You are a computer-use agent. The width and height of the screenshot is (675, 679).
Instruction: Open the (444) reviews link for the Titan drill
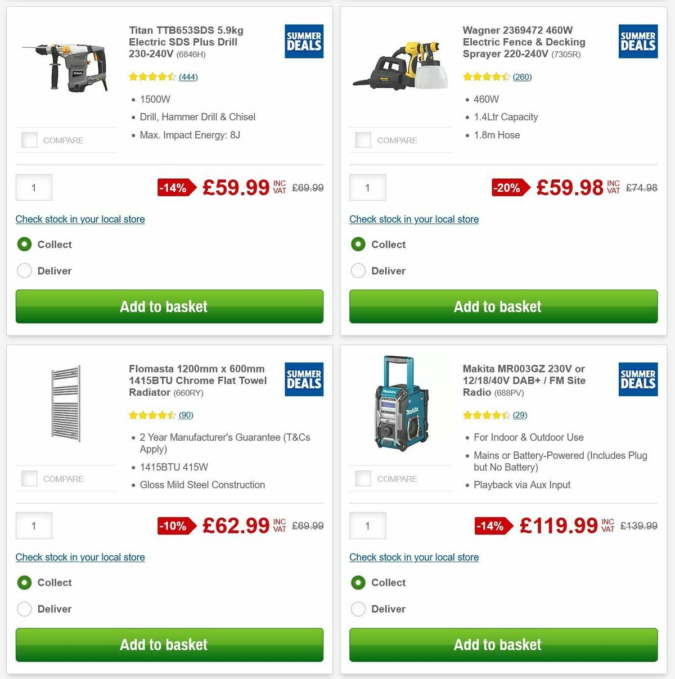(188, 76)
